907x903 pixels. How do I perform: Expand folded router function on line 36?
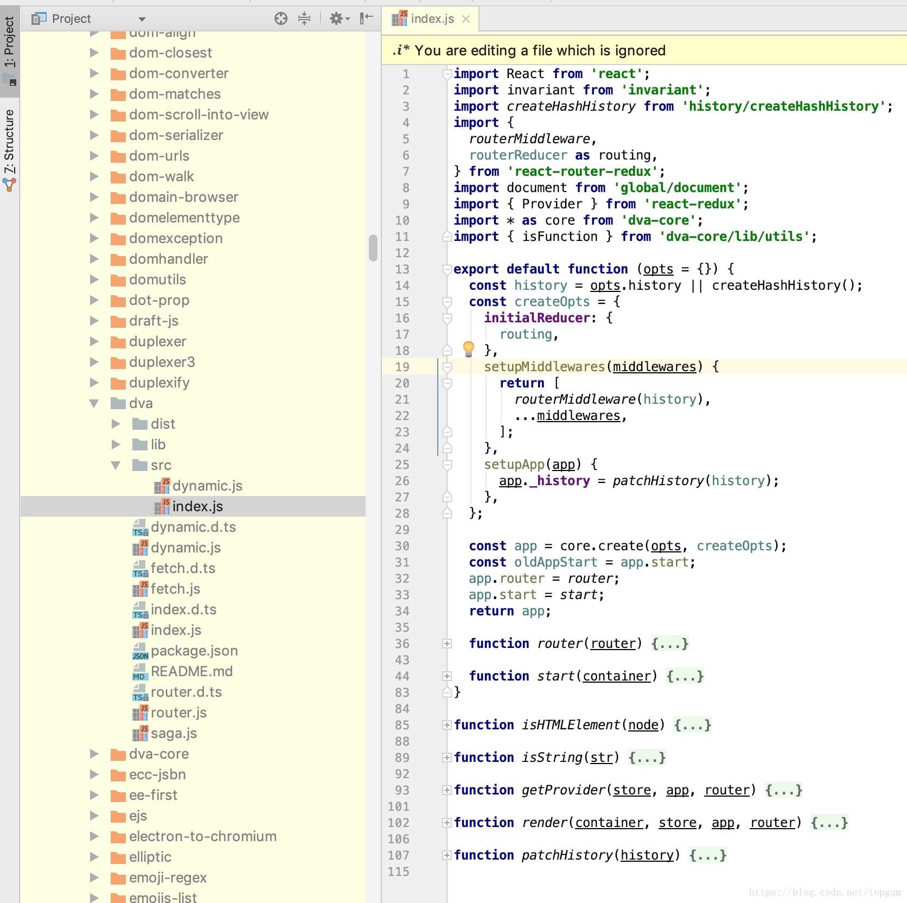point(447,644)
